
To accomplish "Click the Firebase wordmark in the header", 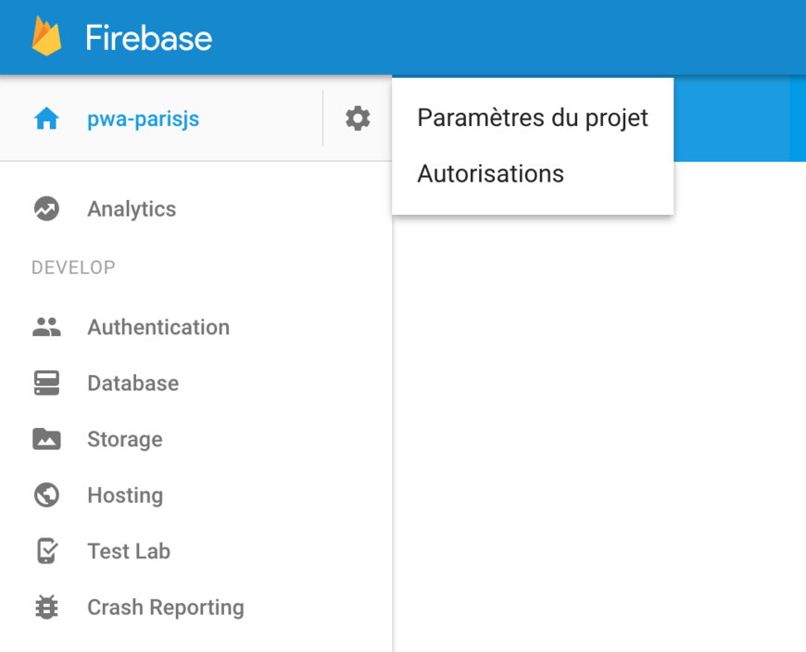I will [x=149, y=37].
